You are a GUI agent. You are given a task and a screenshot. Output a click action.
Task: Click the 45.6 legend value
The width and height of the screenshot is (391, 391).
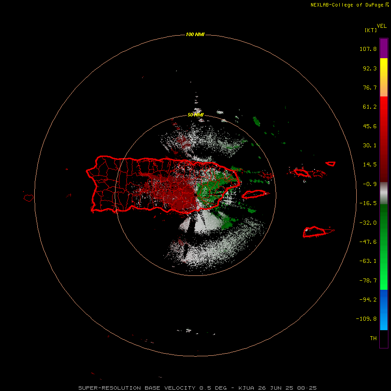coord(370,126)
